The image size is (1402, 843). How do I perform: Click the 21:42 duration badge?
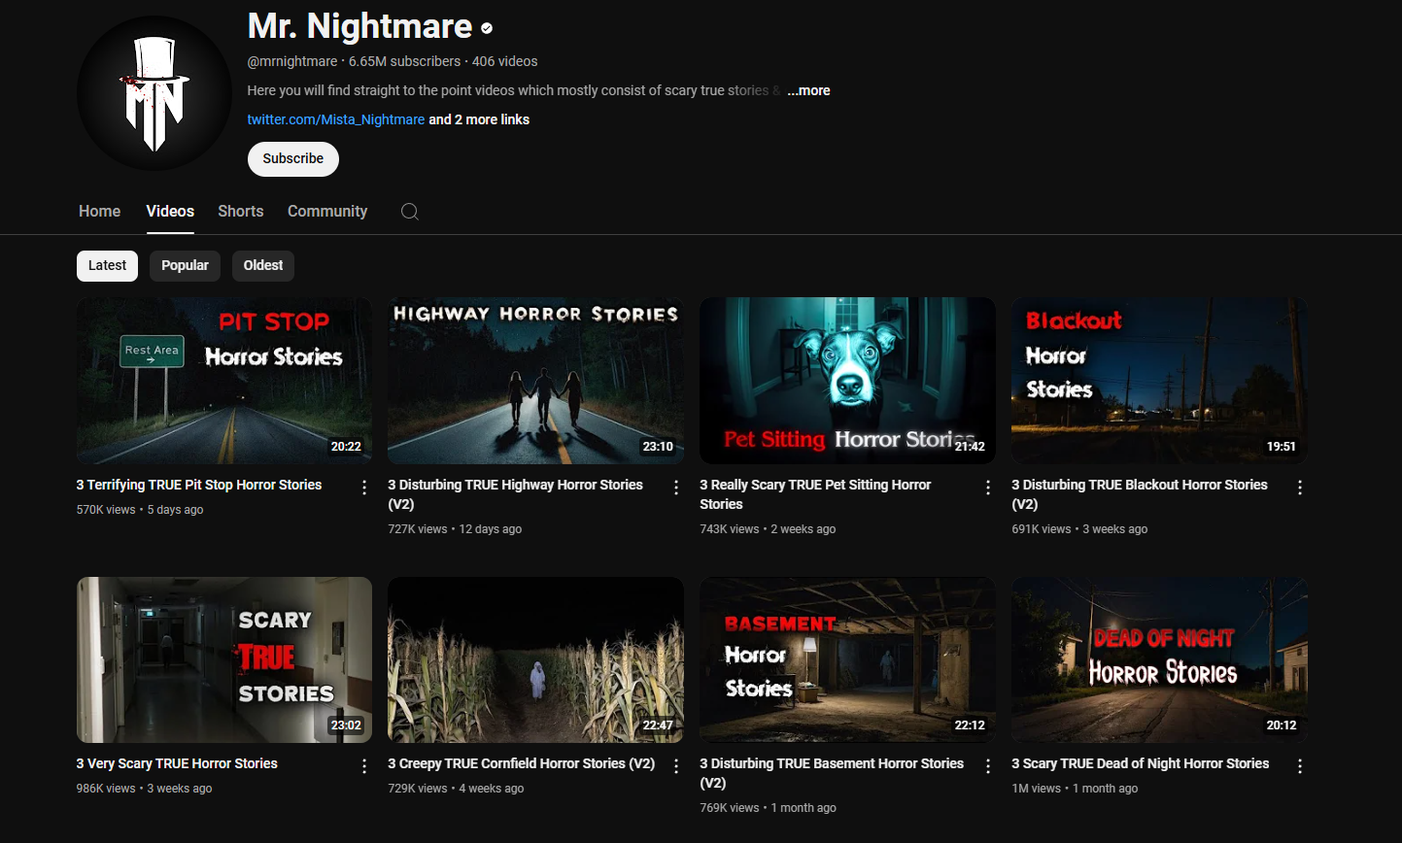pos(970,447)
